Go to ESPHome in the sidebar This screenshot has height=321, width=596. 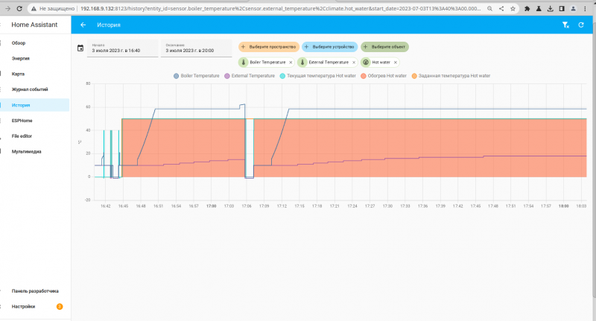pos(22,121)
